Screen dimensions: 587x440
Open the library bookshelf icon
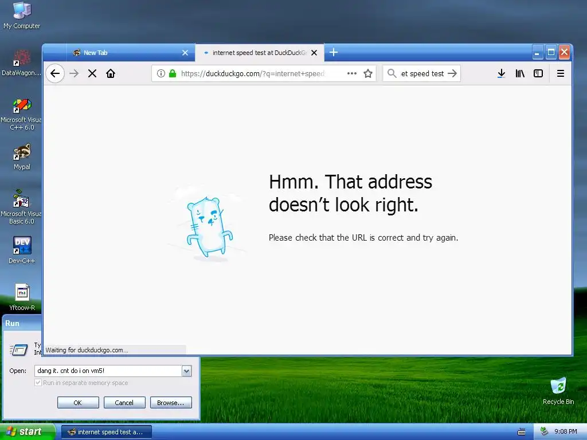[520, 73]
